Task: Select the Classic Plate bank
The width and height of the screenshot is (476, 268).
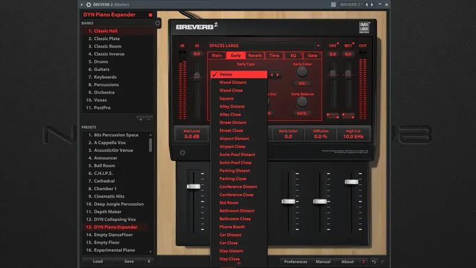Action: [x=117, y=39]
